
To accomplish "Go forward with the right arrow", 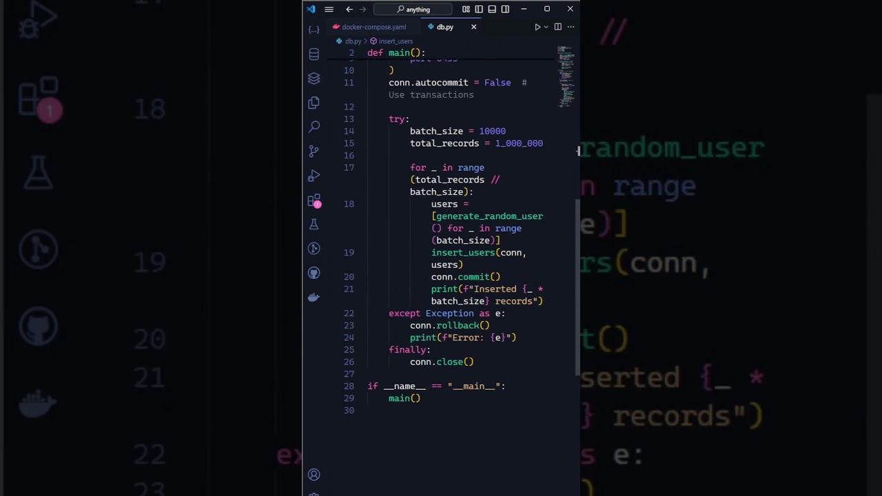I will coord(363,9).
